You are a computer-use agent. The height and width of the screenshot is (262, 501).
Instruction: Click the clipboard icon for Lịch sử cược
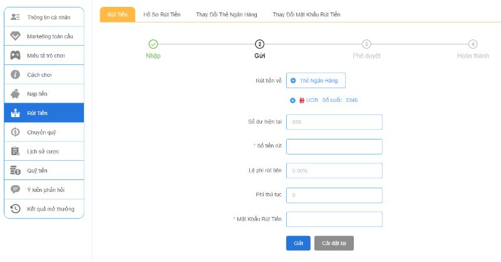[x=15, y=151]
